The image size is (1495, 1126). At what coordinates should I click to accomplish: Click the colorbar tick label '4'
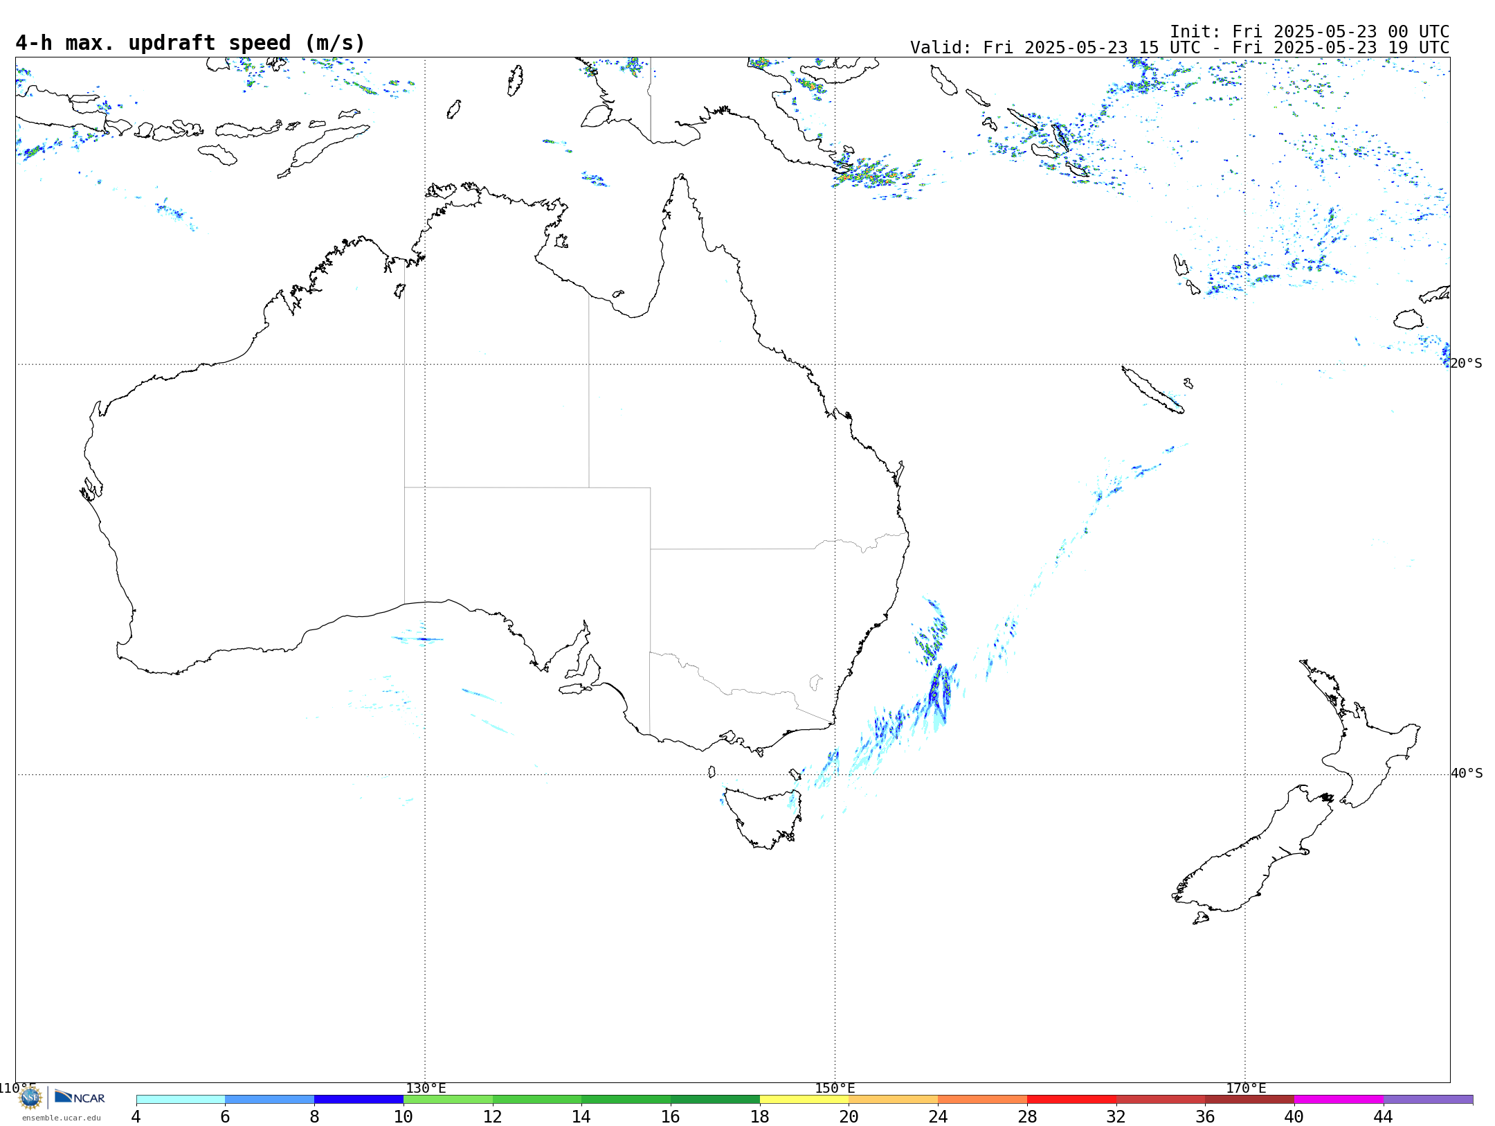tap(136, 1117)
